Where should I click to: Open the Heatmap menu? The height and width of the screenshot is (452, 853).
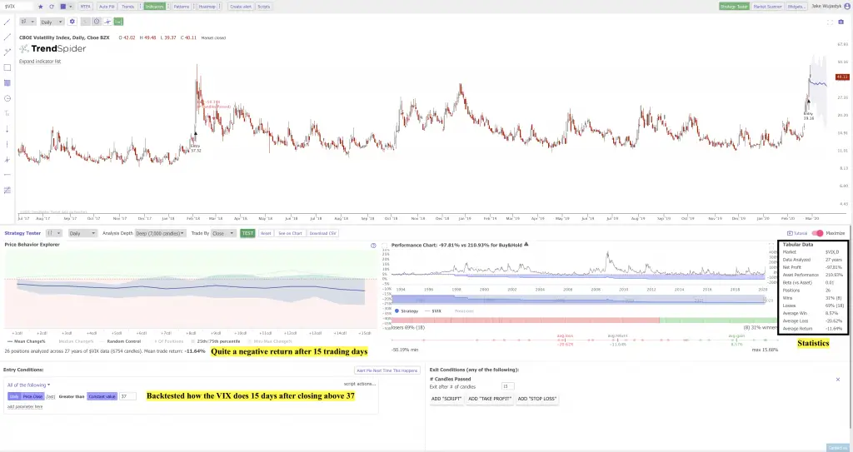coord(207,7)
